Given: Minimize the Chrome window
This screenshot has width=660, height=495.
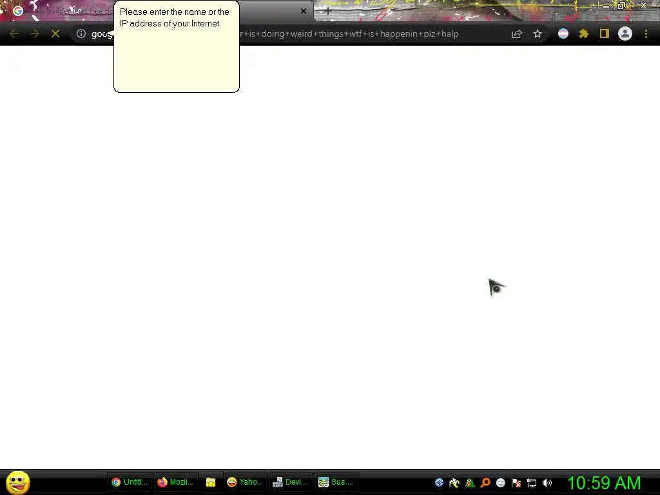Looking at the screenshot, I should click(606, 5).
